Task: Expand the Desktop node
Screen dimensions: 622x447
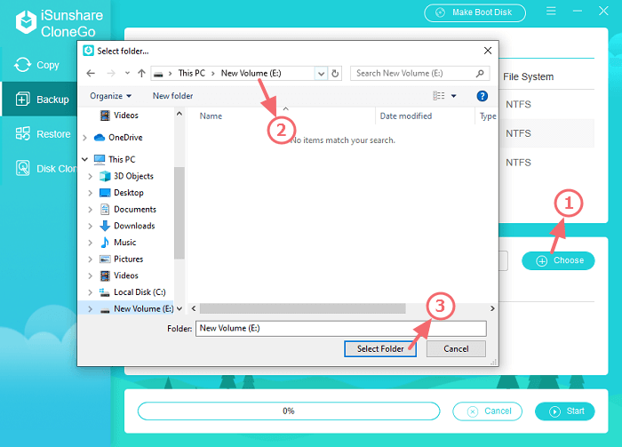Action: [x=90, y=193]
